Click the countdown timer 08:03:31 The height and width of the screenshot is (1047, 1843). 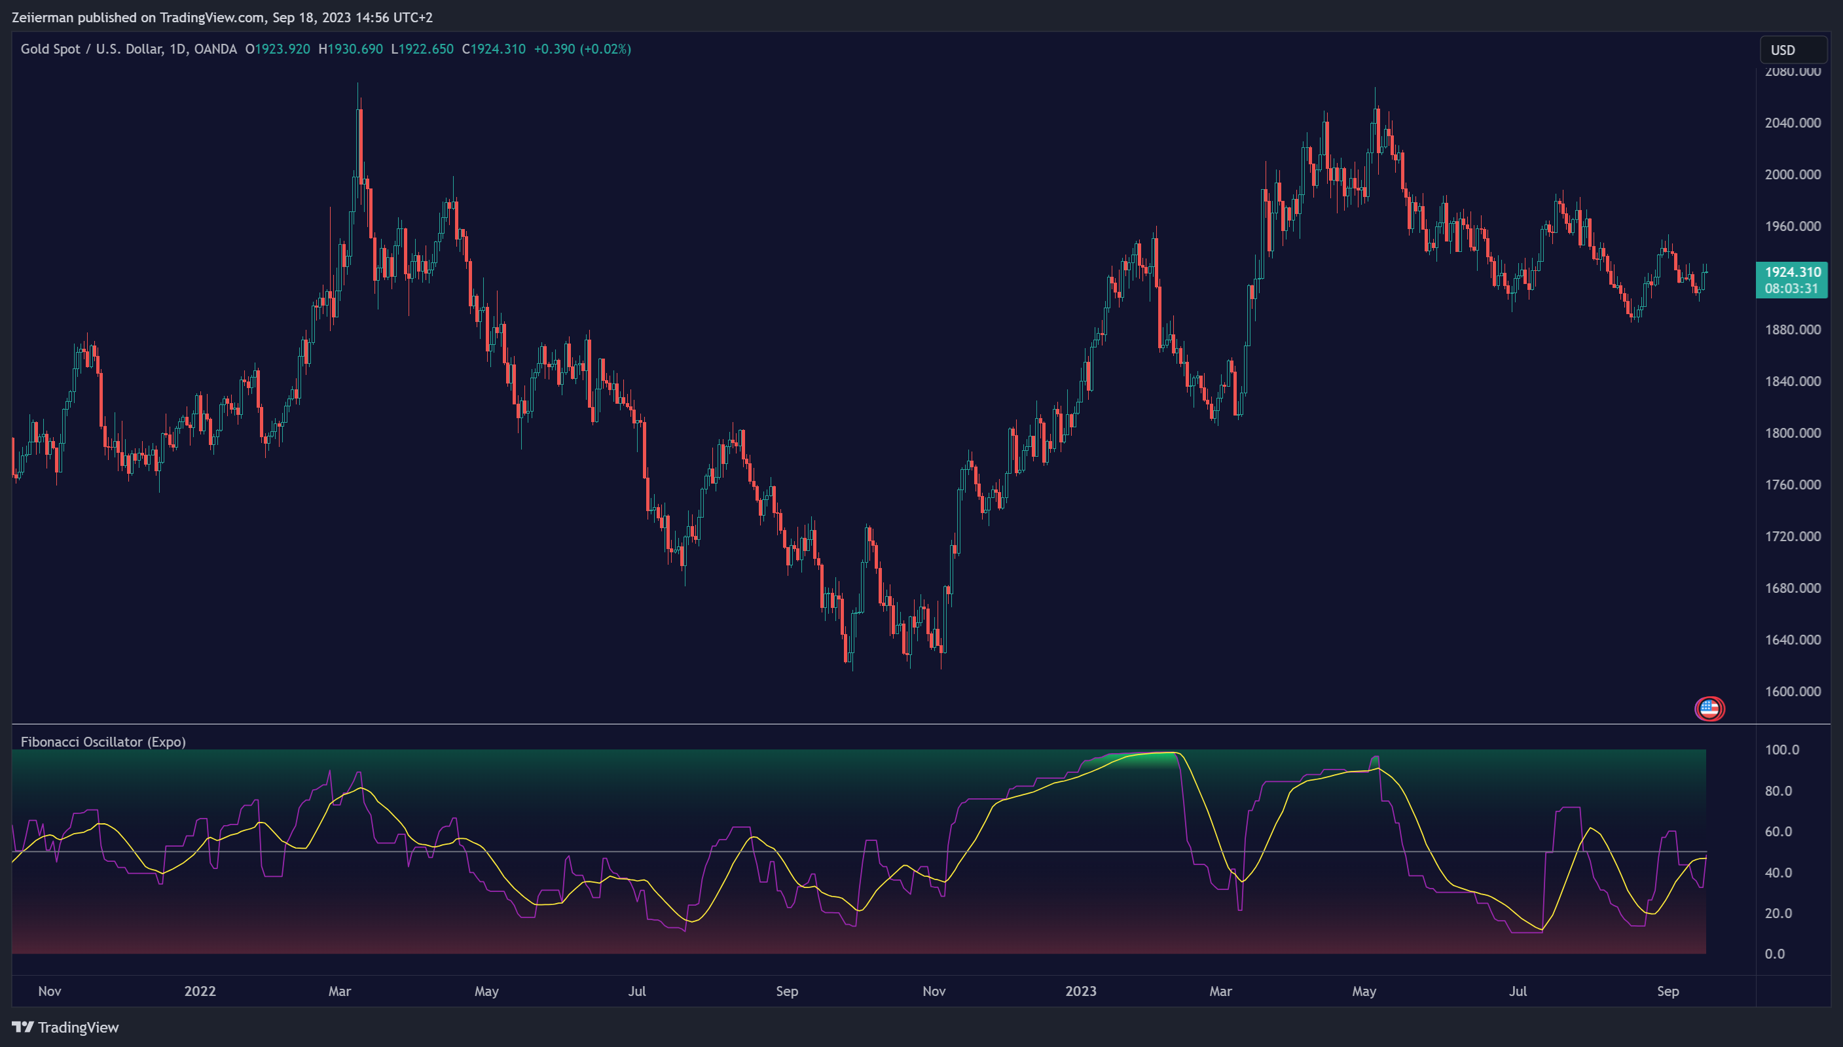coord(1791,289)
